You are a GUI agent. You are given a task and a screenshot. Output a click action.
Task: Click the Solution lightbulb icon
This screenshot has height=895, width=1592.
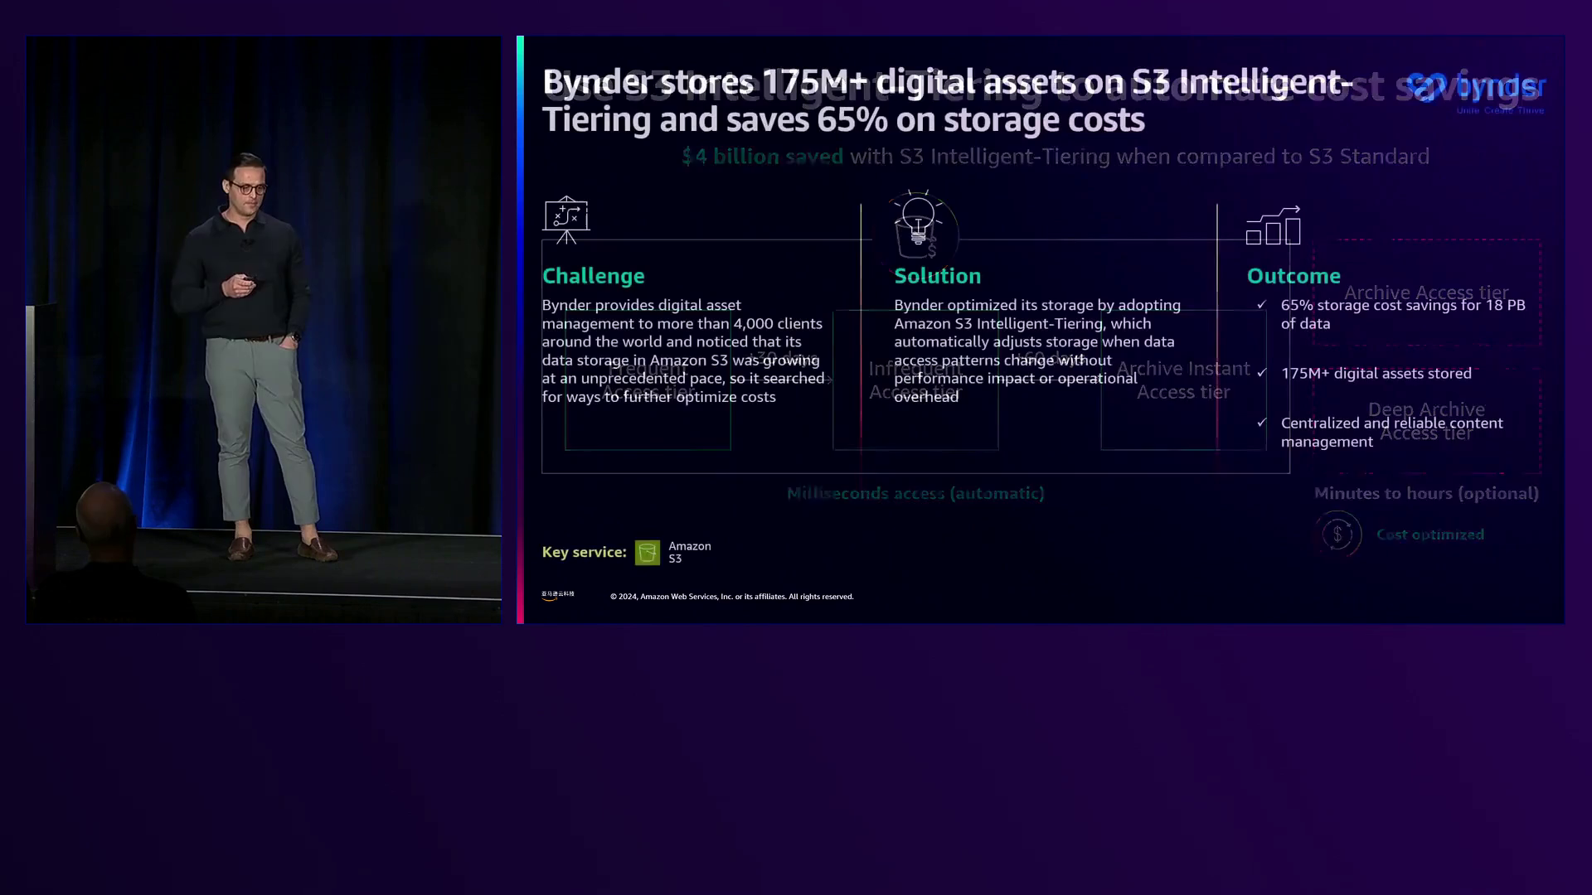918,220
